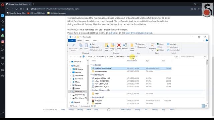
Task: Click the heart bookmarks icon in sidebar
Action: (x=3, y=64)
